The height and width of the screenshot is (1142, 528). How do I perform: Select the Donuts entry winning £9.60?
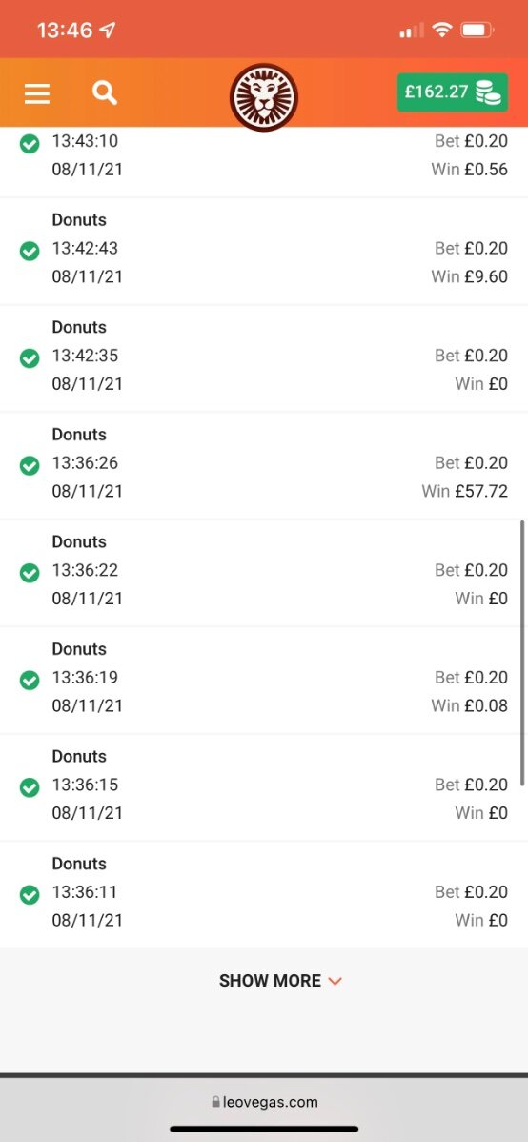264,251
